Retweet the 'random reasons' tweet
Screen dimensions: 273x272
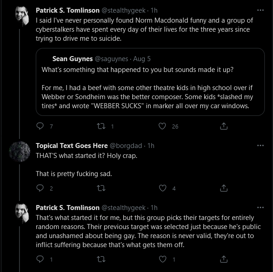coord(101,259)
